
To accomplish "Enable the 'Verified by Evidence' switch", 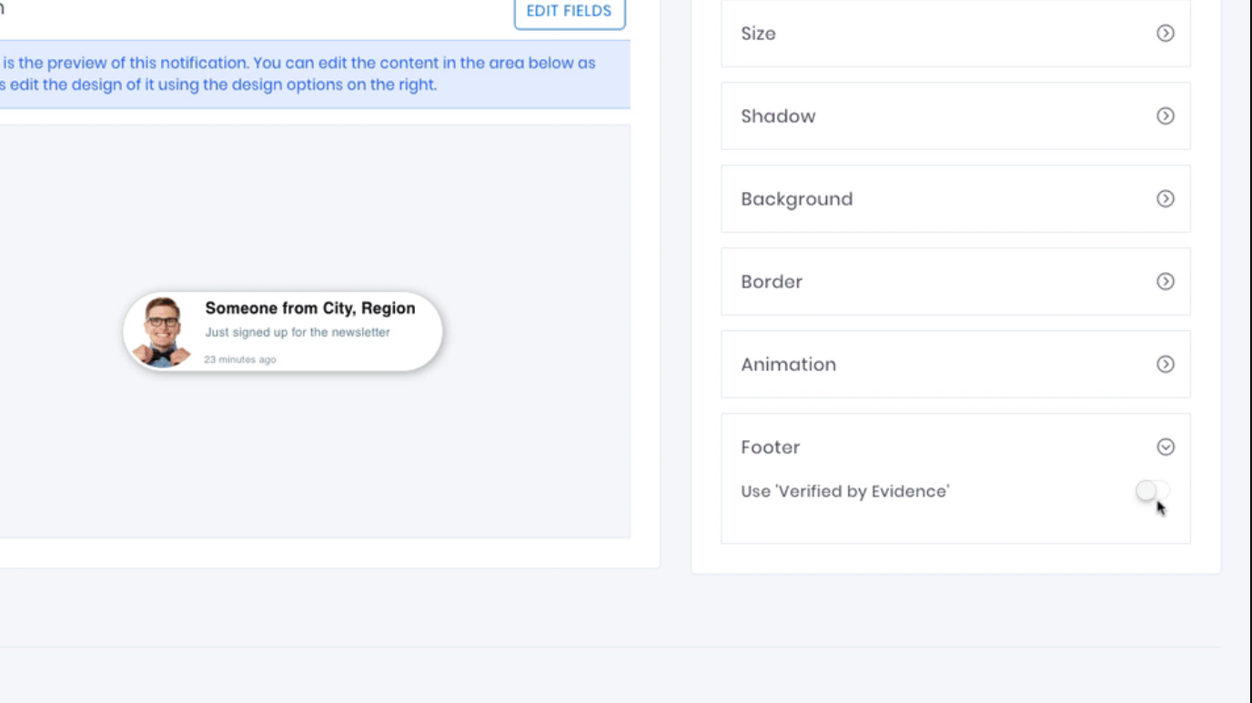I will pyautogui.click(x=1152, y=491).
